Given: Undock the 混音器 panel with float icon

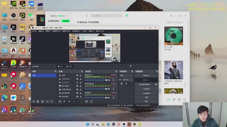Looking at the screenshot, I should click(x=116, y=71).
